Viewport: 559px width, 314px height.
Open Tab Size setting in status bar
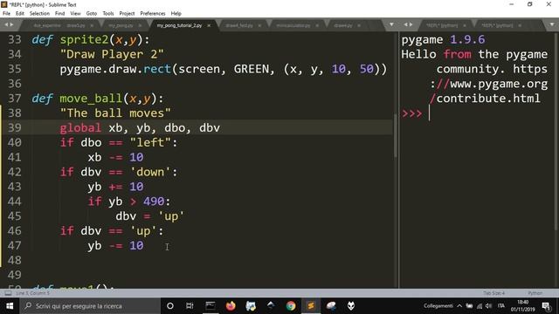[493, 293]
